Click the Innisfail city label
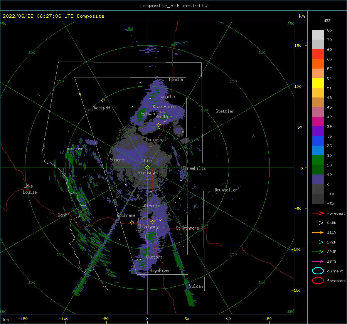This screenshot has width=347, height=324. tap(156, 139)
